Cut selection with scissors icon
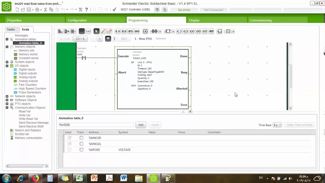The width and height of the screenshot is (325, 183). pyautogui.click(x=45, y=10)
